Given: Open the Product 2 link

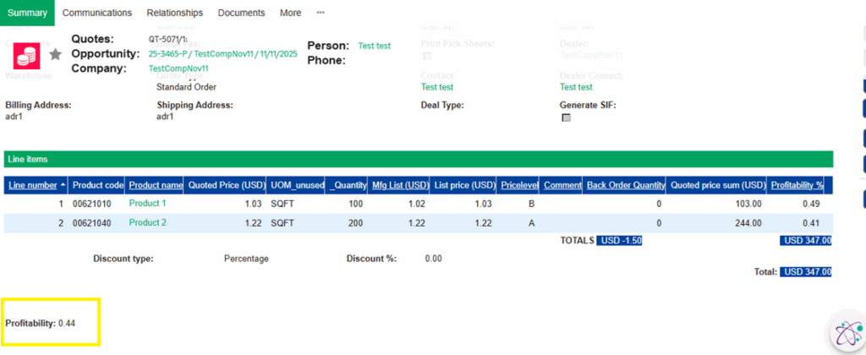Looking at the screenshot, I should (x=147, y=222).
